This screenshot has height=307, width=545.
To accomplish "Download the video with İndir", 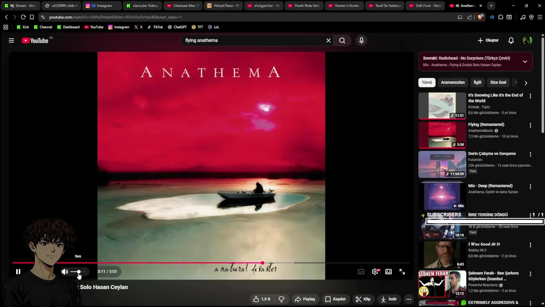I will click(x=389, y=299).
